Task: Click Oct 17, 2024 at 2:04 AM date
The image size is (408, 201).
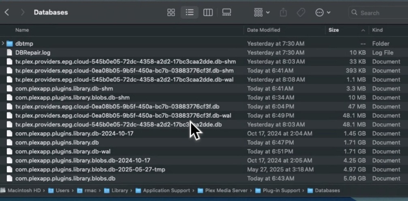Action: 280,133
